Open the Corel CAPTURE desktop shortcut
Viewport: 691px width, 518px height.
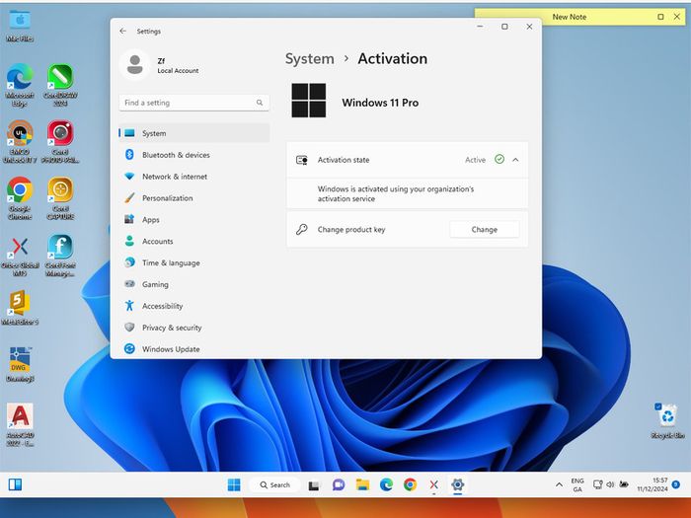pos(60,198)
